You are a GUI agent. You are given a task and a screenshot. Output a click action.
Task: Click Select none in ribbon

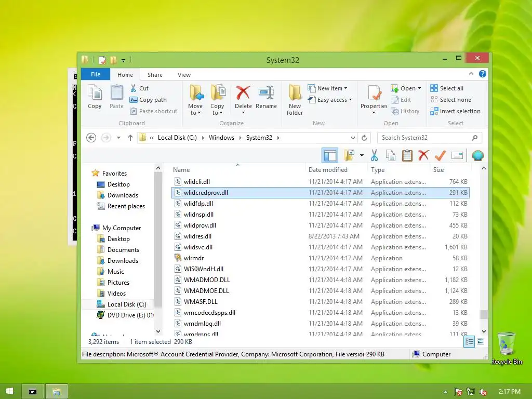point(450,100)
